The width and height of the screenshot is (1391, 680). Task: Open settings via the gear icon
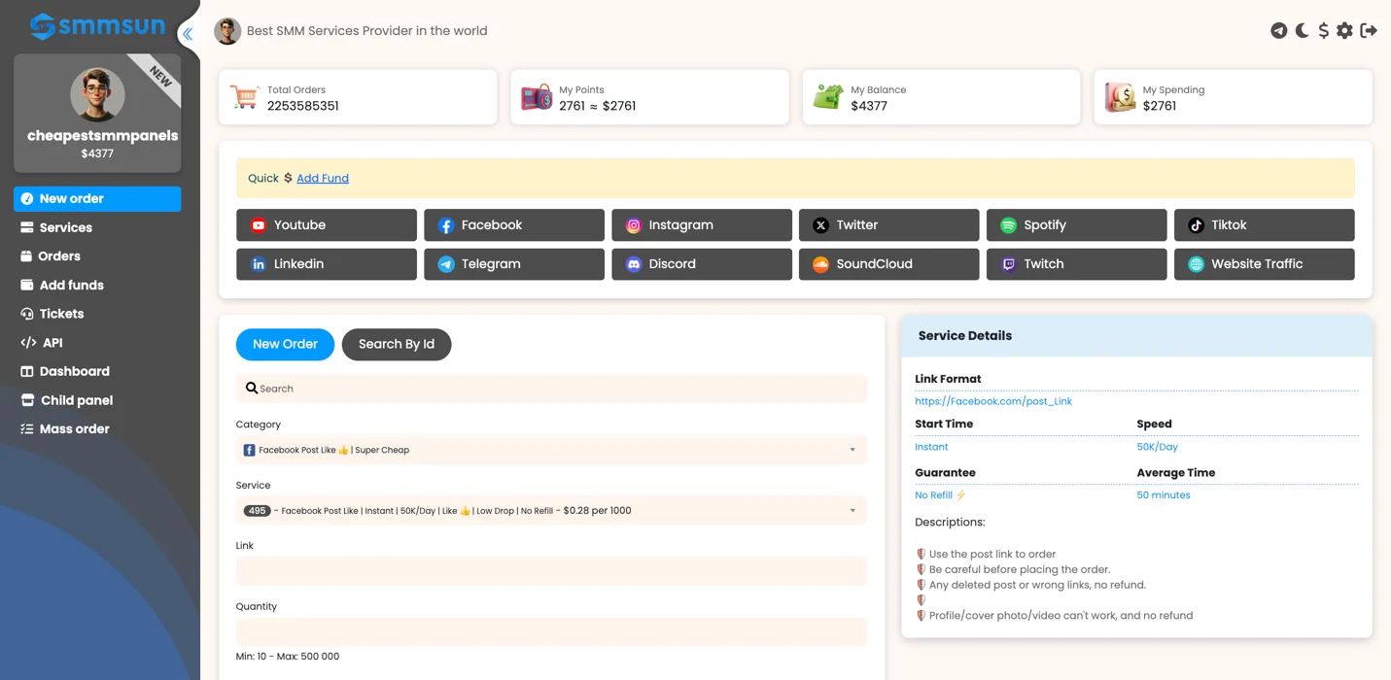(x=1344, y=31)
